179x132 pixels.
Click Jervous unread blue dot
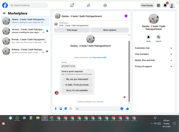[x=47, y=31]
